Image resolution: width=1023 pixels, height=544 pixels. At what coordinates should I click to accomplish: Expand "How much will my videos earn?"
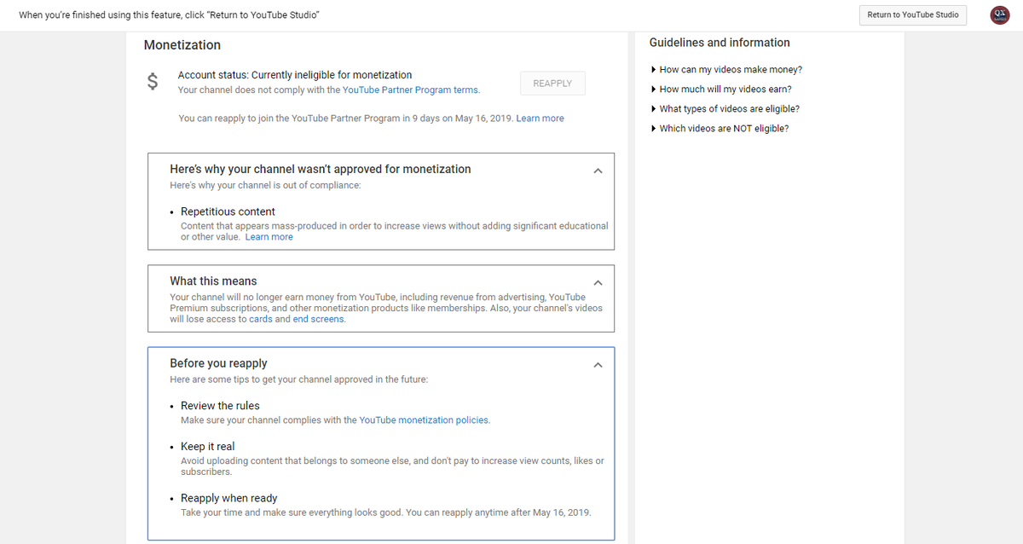[720, 90]
